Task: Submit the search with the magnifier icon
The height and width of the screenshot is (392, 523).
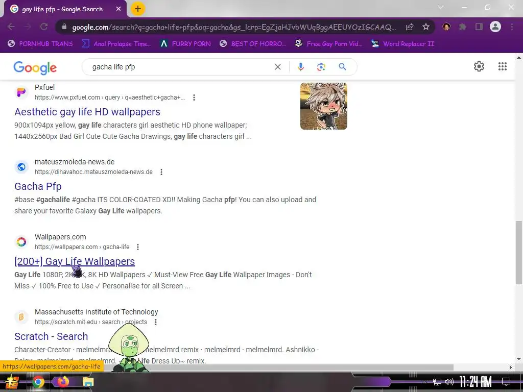Action: (342, 67)
